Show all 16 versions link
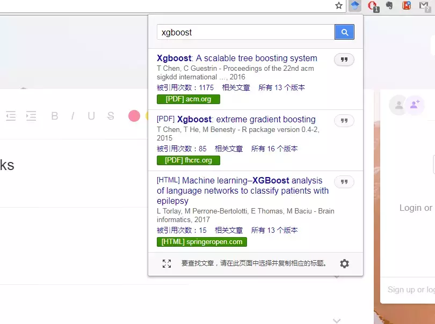This screenshot has height=324, width=435. (x=274, y=149)
